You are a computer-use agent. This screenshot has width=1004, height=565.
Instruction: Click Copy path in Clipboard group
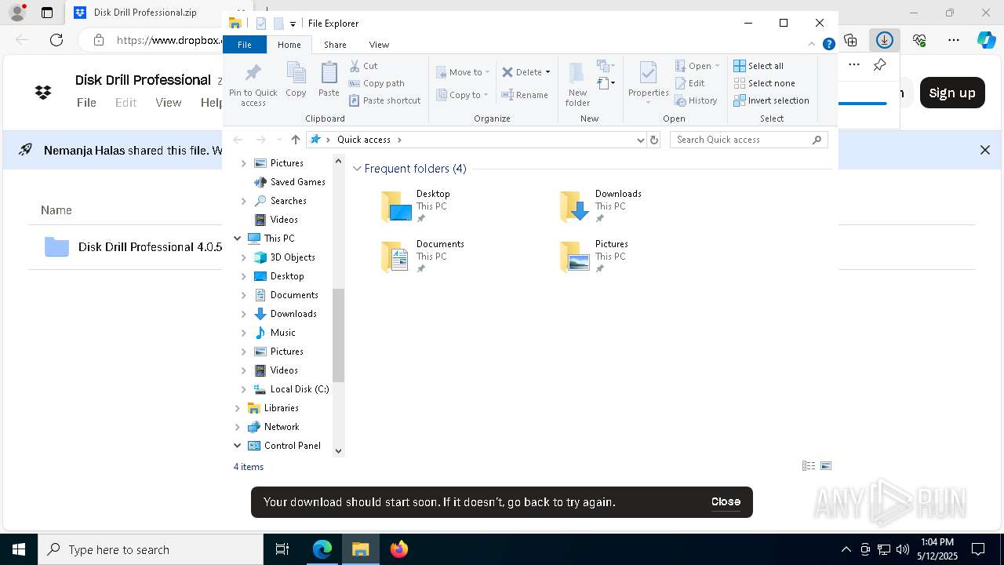376,83
